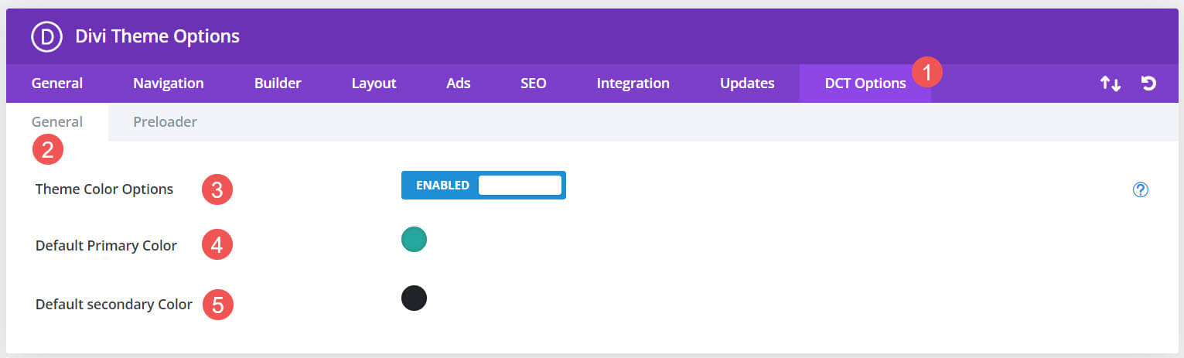Pick the black Default secondary Color swatch
Screen dimensions: 1184x358
(x=414, y=298)
